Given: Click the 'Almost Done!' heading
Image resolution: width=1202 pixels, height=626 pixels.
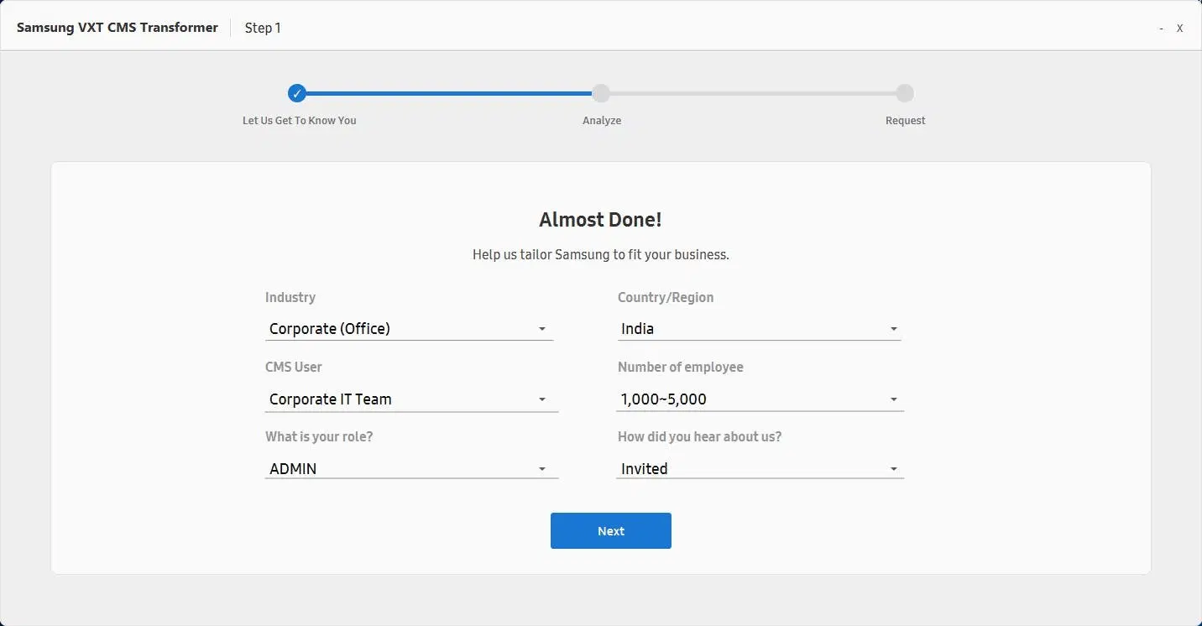Looking at the screenshot, I should [600, 220].
